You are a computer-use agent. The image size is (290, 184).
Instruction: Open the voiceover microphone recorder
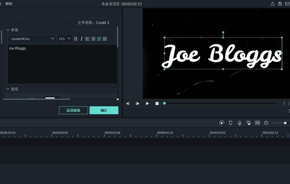point(240,123)
